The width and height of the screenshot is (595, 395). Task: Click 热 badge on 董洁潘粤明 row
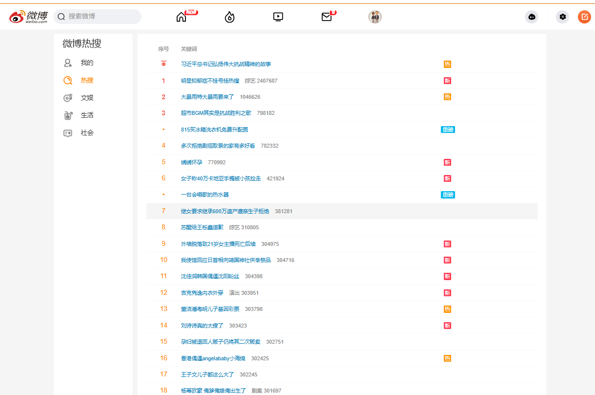click(x=447, y=309)
